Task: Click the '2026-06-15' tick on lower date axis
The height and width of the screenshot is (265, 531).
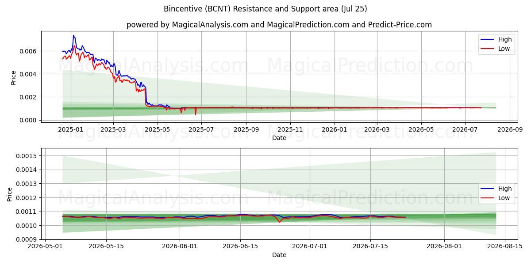Action: 240,247
